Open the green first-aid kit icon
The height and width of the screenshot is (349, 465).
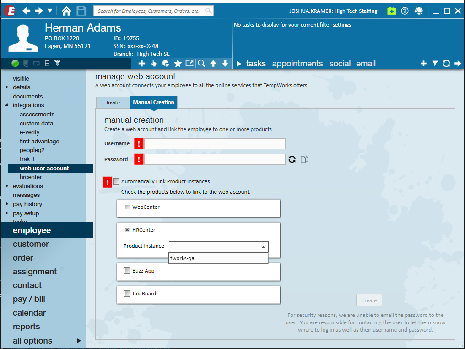click(x=392, y=11)
